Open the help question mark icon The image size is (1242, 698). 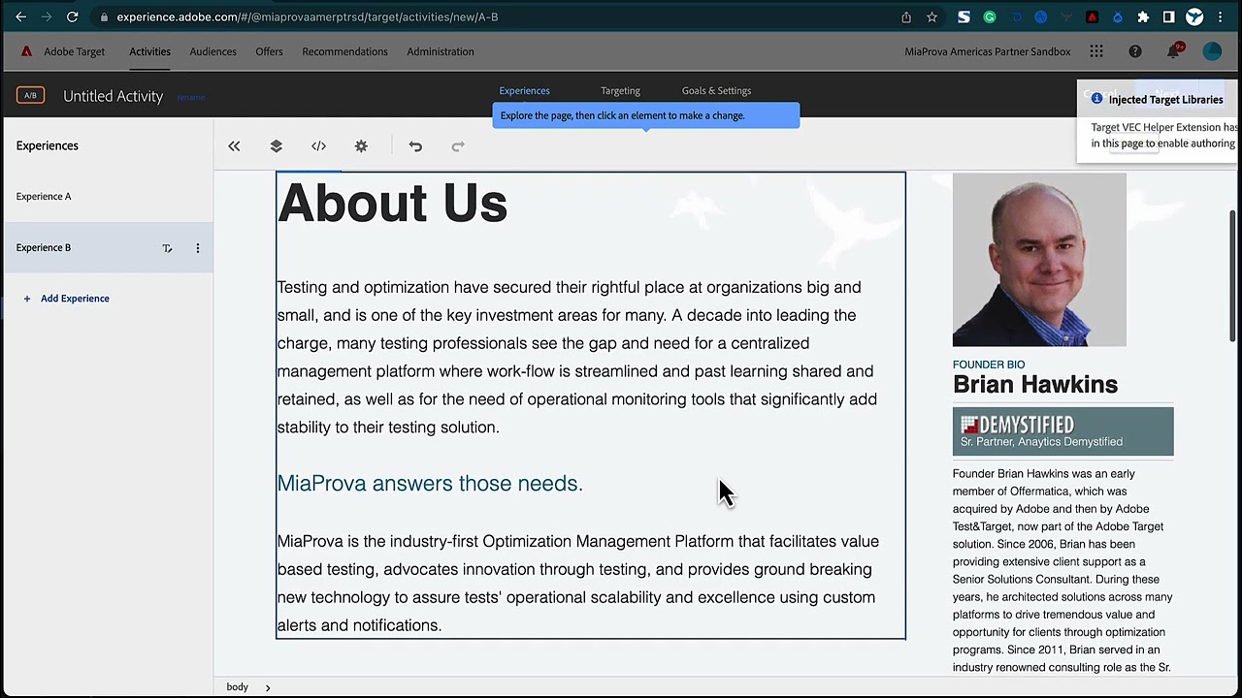(1135, 51)
